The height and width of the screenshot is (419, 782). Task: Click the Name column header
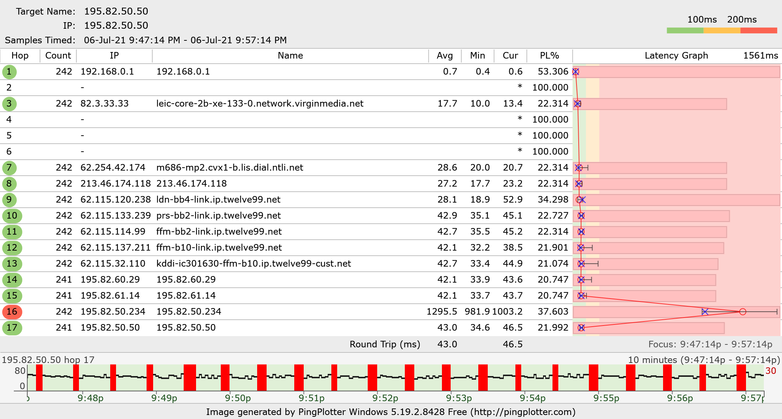[290, 56]
